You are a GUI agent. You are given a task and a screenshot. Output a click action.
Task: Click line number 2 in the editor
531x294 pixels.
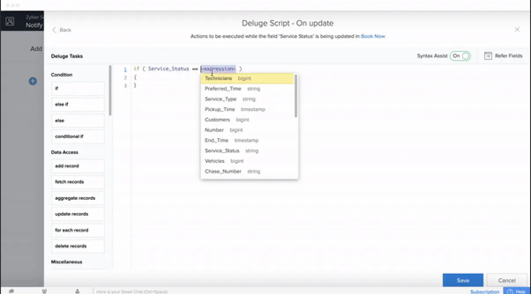[x=125, y=77]
